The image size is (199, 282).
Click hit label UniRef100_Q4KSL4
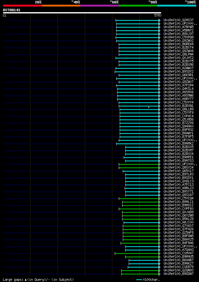(x=178, y=89)
